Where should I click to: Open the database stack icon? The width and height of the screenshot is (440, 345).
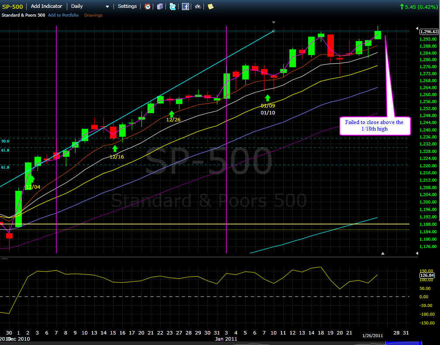pyautogui.click(x=160, y=7)
